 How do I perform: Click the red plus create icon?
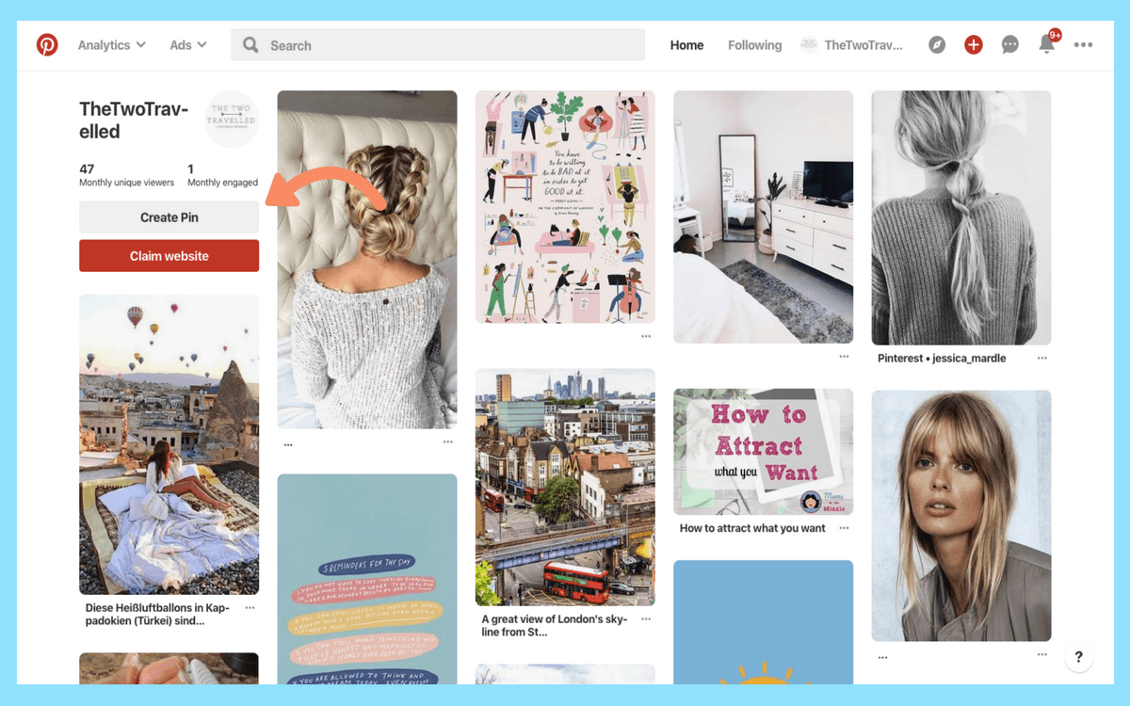[974, 45]
